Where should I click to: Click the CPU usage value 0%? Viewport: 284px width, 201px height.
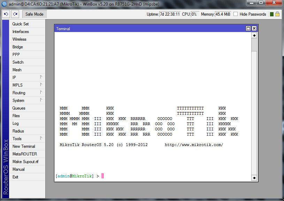click(195, 14)
